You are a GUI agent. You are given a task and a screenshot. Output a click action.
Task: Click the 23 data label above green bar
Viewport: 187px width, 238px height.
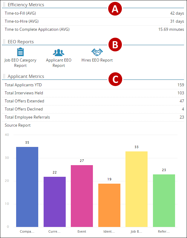[164, 170]
